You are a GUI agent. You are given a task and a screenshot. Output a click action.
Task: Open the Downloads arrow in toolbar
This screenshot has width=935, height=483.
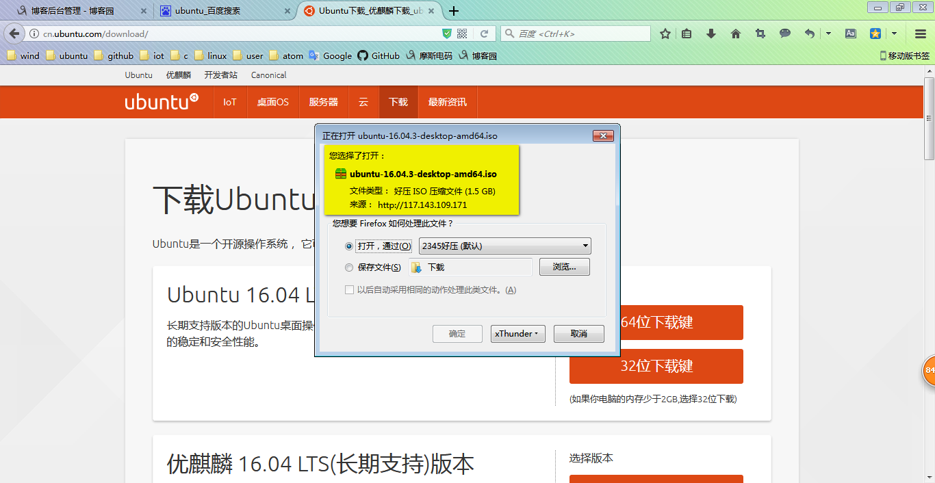click(711, 32)
